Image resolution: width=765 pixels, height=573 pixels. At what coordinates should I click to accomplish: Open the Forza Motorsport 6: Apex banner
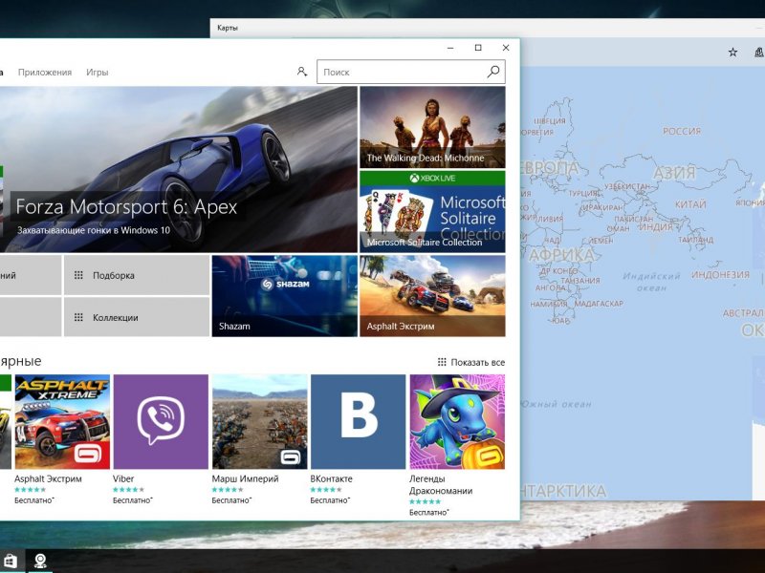[178, 170]
